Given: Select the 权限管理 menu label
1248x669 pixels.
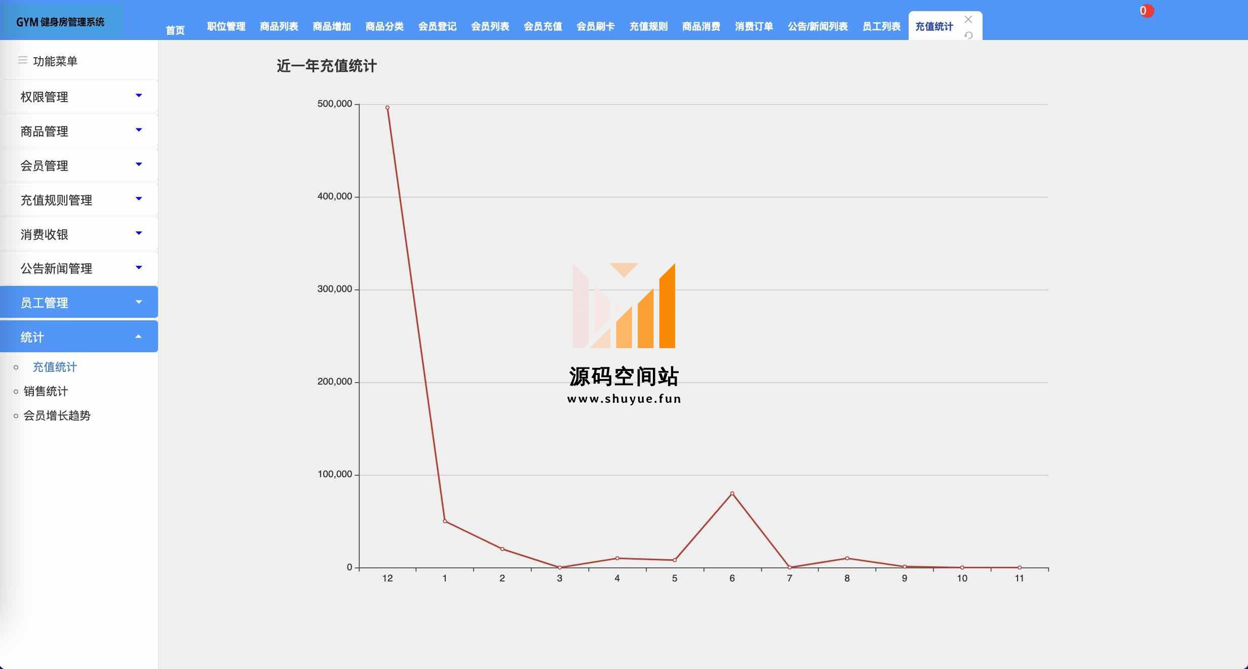Looking at the screenshot, I should click(44, 97).
